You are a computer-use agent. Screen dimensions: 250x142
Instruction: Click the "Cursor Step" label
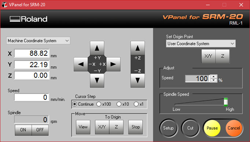click(x=85, y=97)
